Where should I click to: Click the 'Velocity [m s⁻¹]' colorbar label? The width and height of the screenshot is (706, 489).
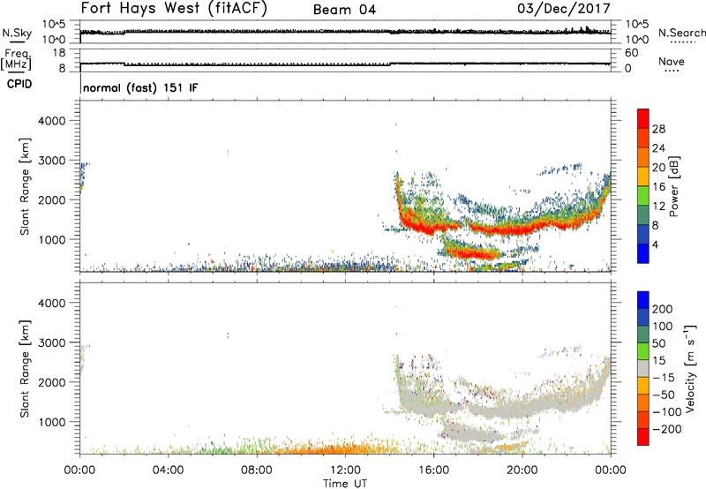[689, 368]
